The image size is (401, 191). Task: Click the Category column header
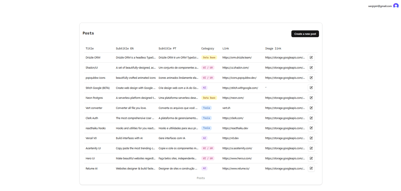point(208,48)
